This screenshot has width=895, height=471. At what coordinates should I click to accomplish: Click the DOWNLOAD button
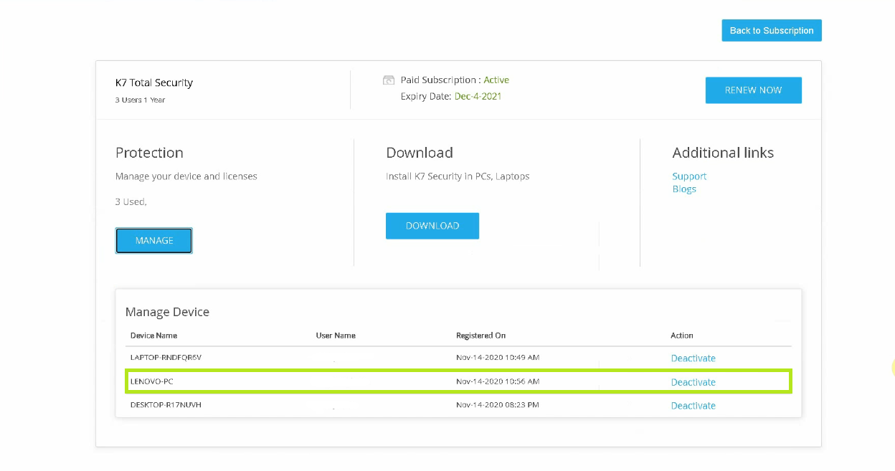click(432, 226)
